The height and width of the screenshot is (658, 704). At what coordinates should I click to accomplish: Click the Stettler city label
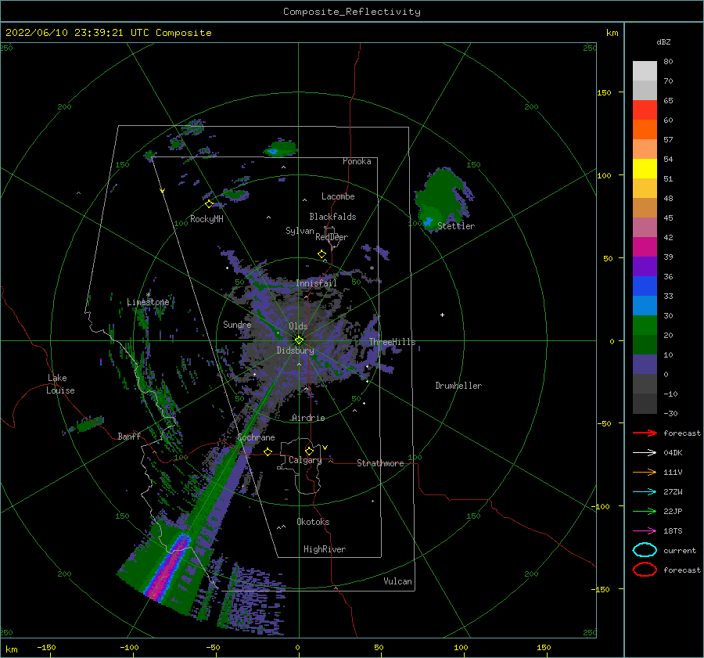pos(456,226)
